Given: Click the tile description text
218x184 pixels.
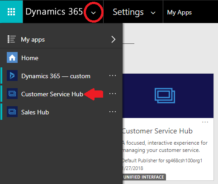Looking at the screenshot, I should (x=165, y=146).
